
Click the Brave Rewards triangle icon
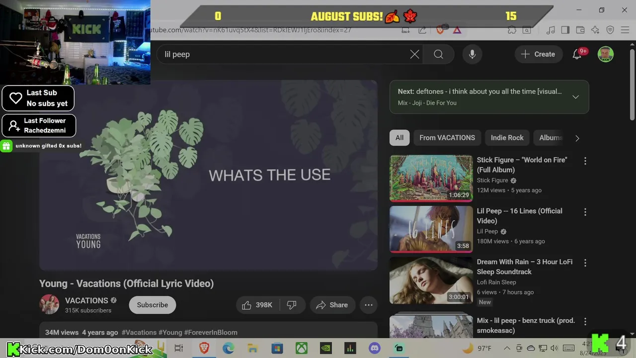coord(457,30)
